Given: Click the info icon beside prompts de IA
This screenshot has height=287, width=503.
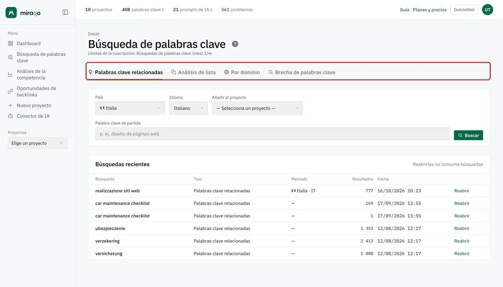Looking at the screenshot, I should click(x=211, y=10).
